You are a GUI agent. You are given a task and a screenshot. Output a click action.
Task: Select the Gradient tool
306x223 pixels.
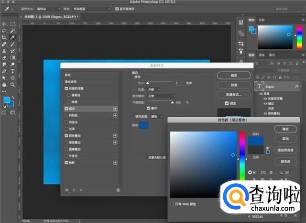12,57
